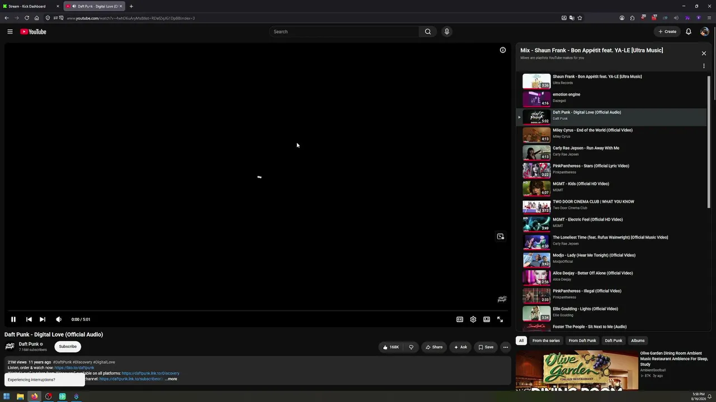Toggle closed captions on the player
This screenshot has width=716, height=402.
(x=460, y=319)
